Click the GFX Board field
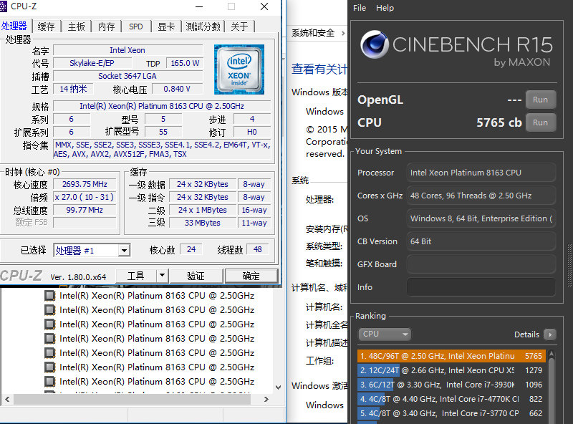The image size is (573, 424). pyautogui.click(x=481, y=264)
